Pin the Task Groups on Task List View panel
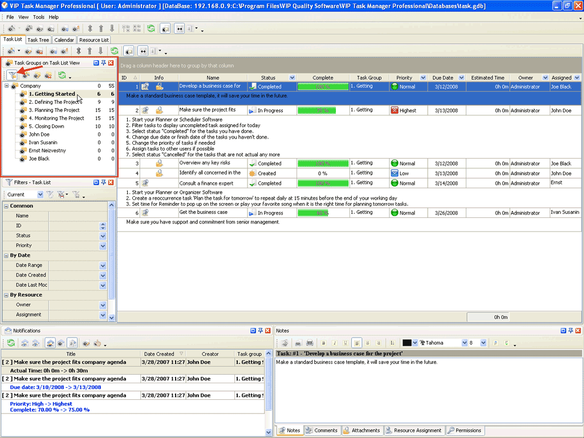Image resolution: width=584 pixels, height=438 pixels. coord(104,63)
